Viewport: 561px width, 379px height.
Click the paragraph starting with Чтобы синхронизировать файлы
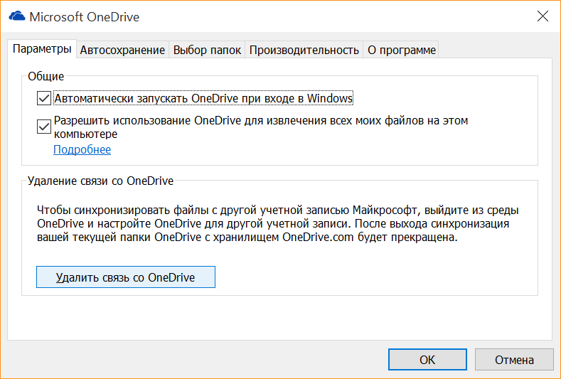277,223
